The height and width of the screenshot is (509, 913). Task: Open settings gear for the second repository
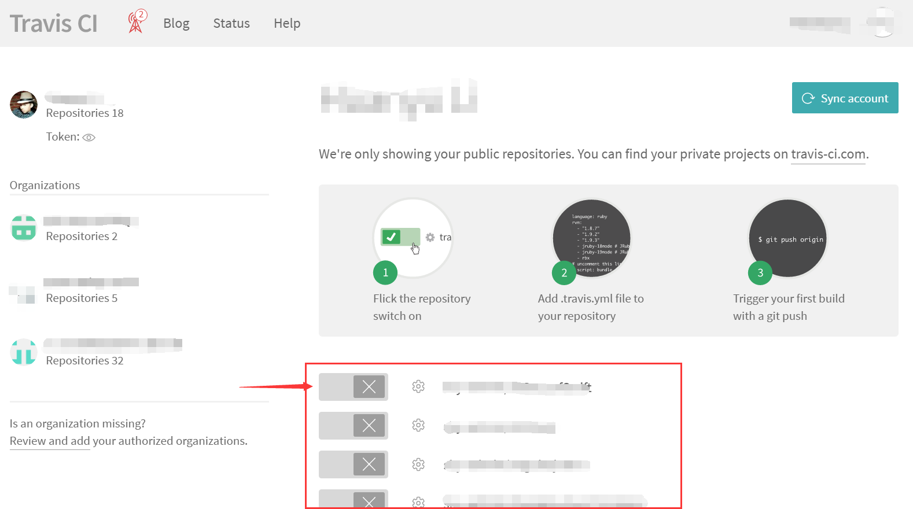[418, 426]
